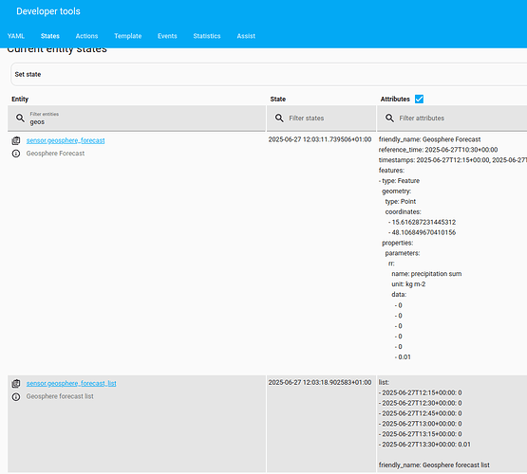Image resolution: width=527 pixels, height=474 pixels.
Task: Click the State column header
Action: 278,99
